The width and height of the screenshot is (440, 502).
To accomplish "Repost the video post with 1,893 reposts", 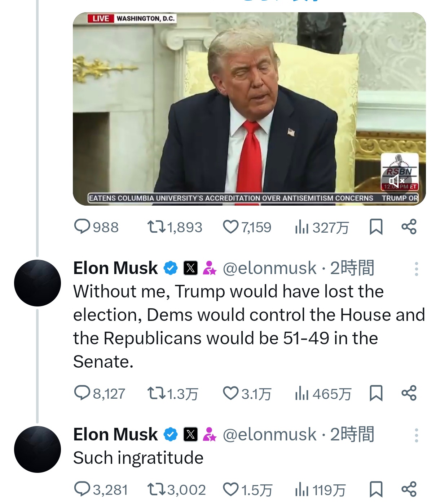I will point(156,227).
